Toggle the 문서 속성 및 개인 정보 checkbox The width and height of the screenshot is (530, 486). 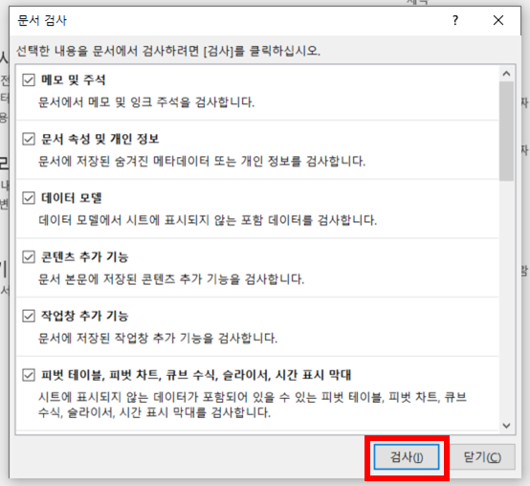(x=29, y=139)
